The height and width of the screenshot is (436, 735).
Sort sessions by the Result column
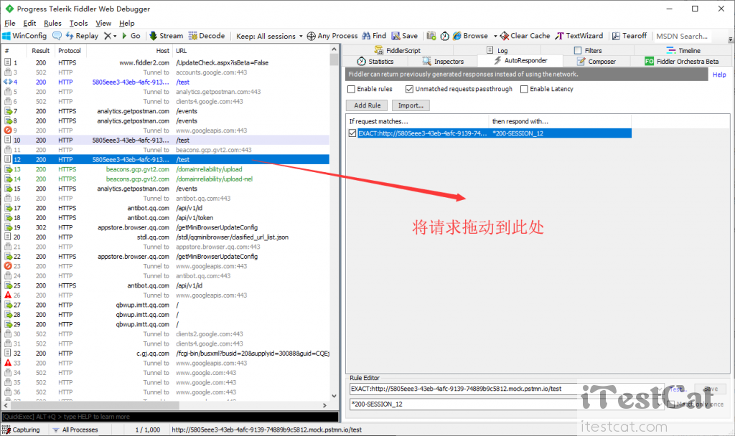40,51
